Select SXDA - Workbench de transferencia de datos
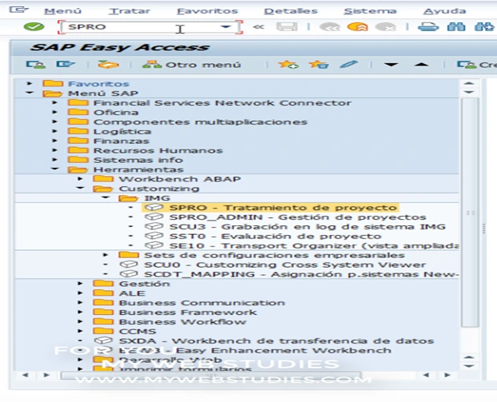This screenshot has height=402, width=497. coord(276,341)
